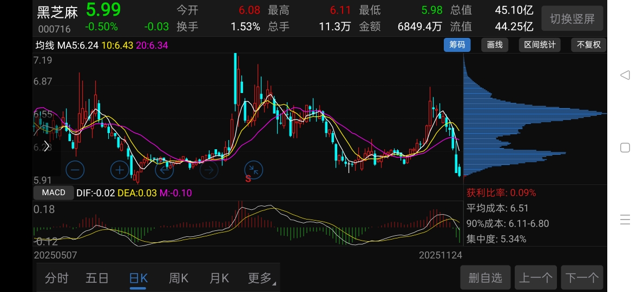Tap the DEA:0.03 reading
This screenshot has height=292, width=643.
[137, 193]
